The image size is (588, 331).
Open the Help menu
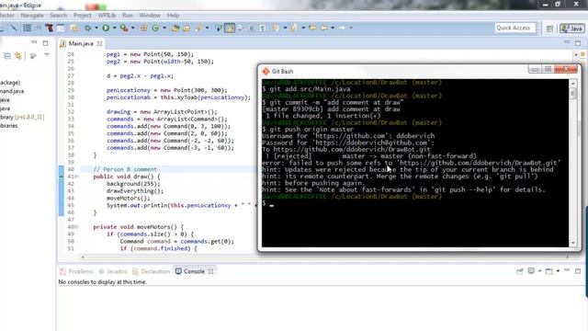coord(173,16)
